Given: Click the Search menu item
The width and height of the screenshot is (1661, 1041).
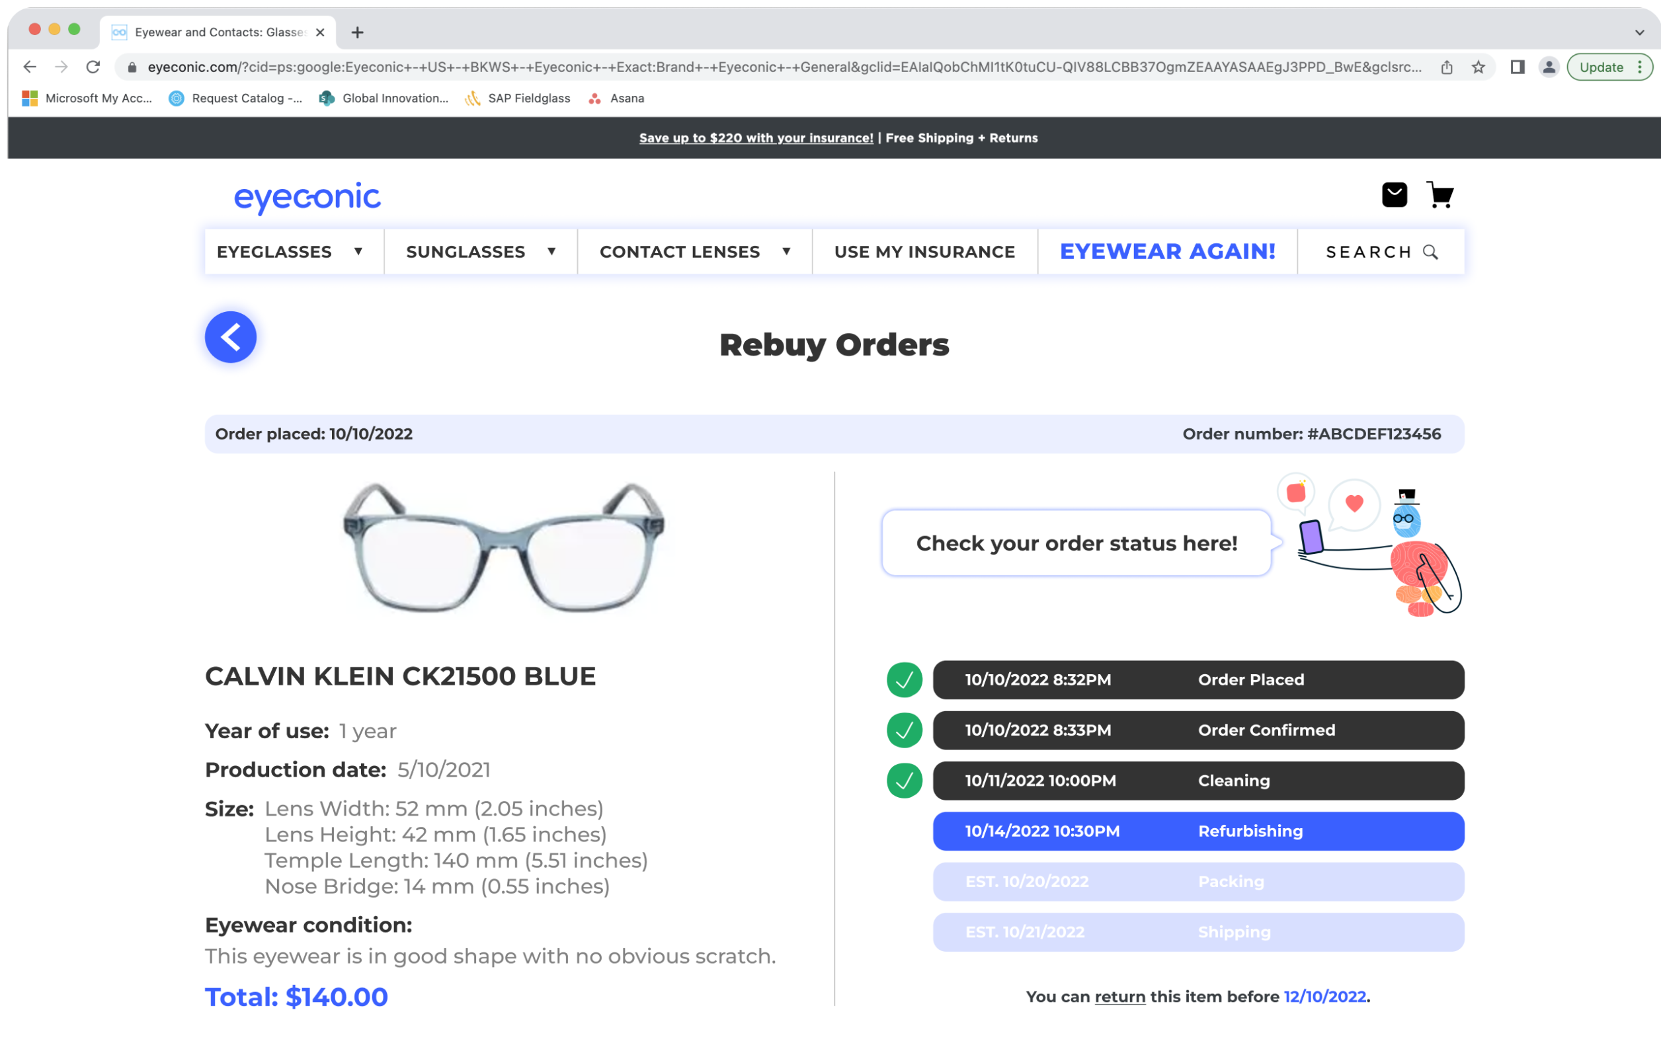Looking at the screenshot, I should (x=1381, y=252).
